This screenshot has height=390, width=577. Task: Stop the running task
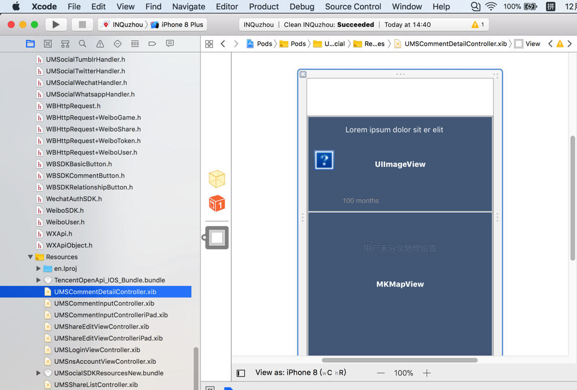pyautogui.click(x=83, y=24)
